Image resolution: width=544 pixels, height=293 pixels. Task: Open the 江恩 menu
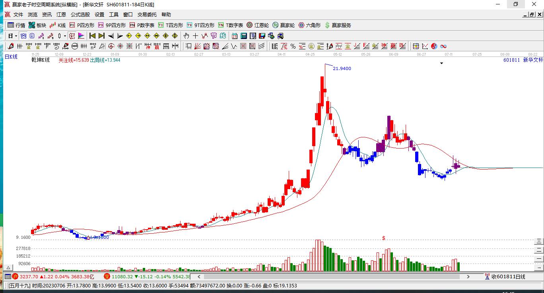[x=61, y=15]
